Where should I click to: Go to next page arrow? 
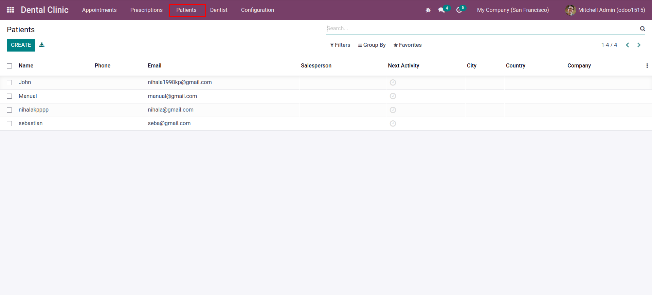coord(639,45)
